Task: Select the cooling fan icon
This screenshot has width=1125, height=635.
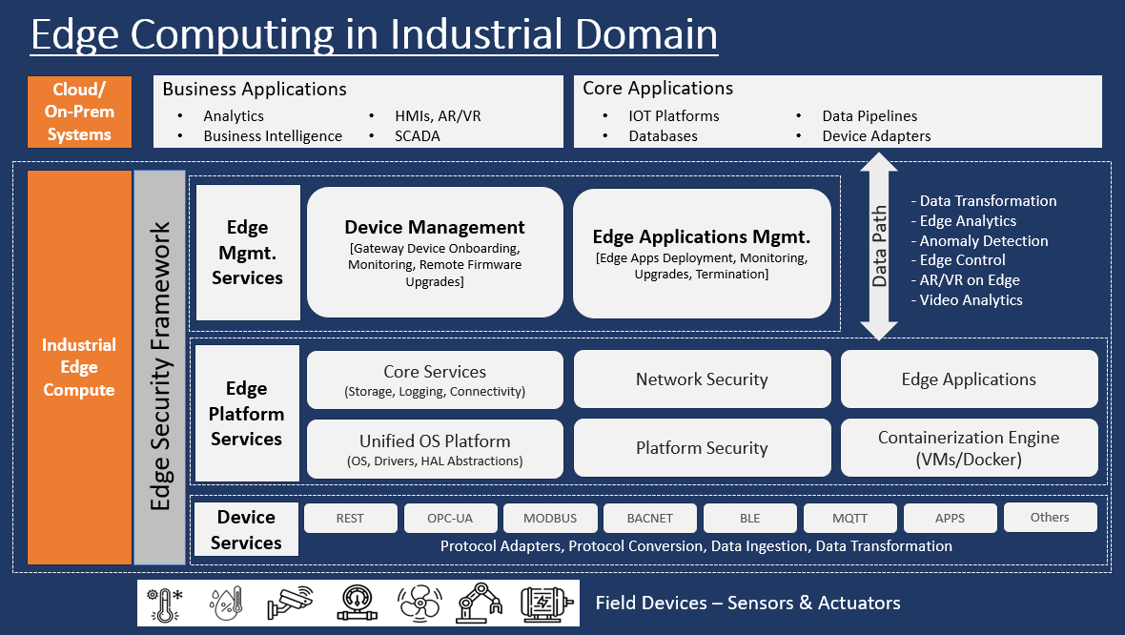Action: pos(419,603)
